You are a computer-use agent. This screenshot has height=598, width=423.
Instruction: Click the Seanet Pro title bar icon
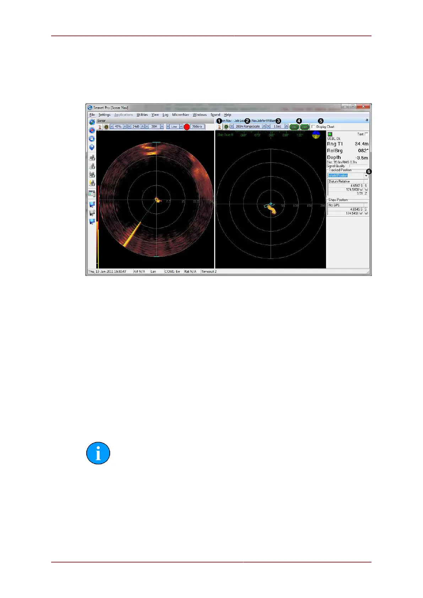point(90,107)
